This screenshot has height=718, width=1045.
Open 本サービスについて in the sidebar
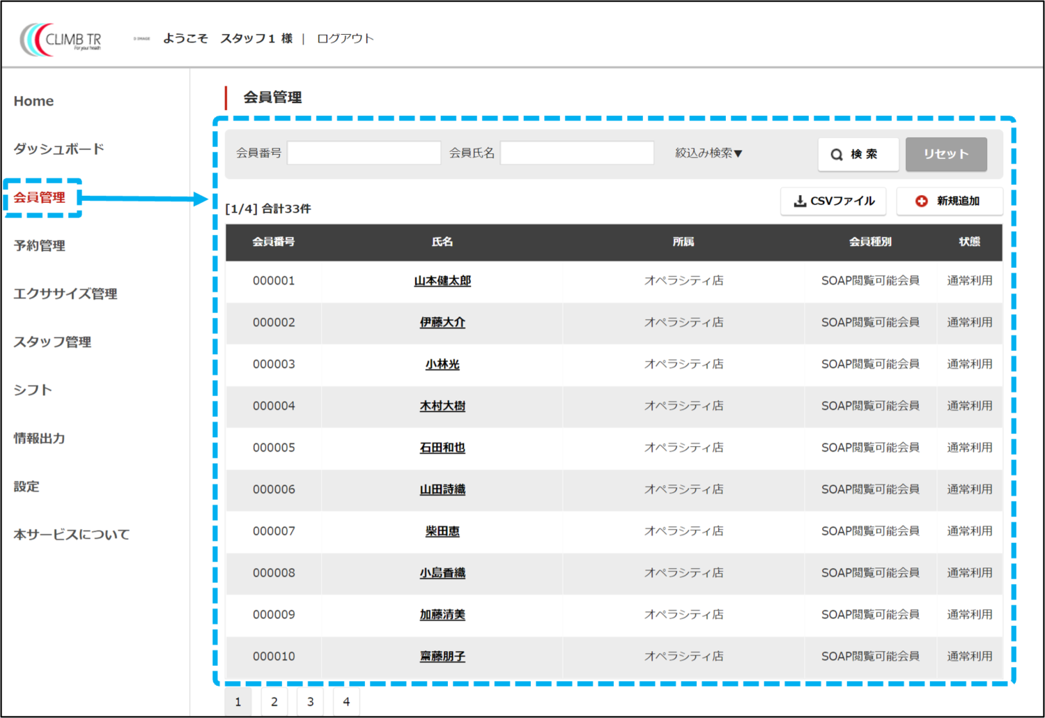click(x=72, y=534)
